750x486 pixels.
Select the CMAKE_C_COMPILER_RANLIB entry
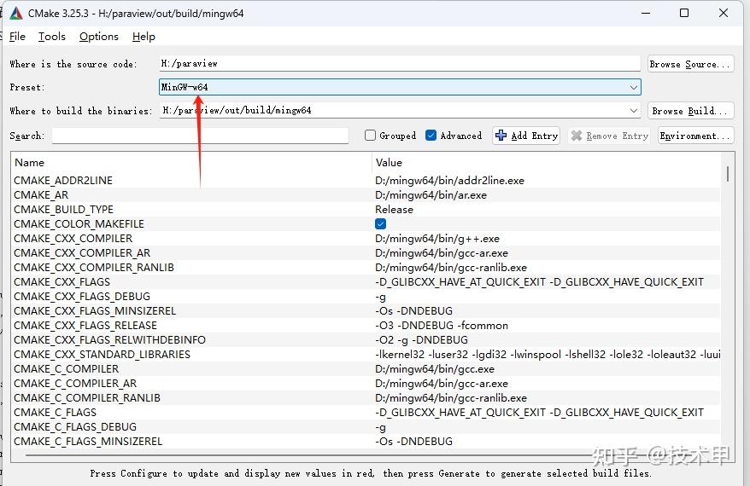point(87,397)
